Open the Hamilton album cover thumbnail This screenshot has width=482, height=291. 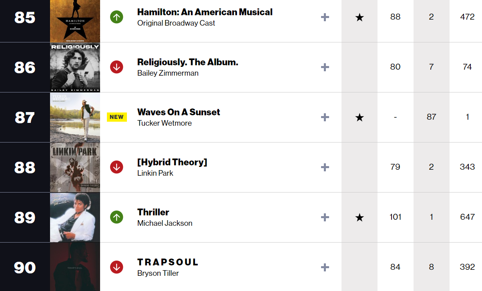(x=75, y=21)
